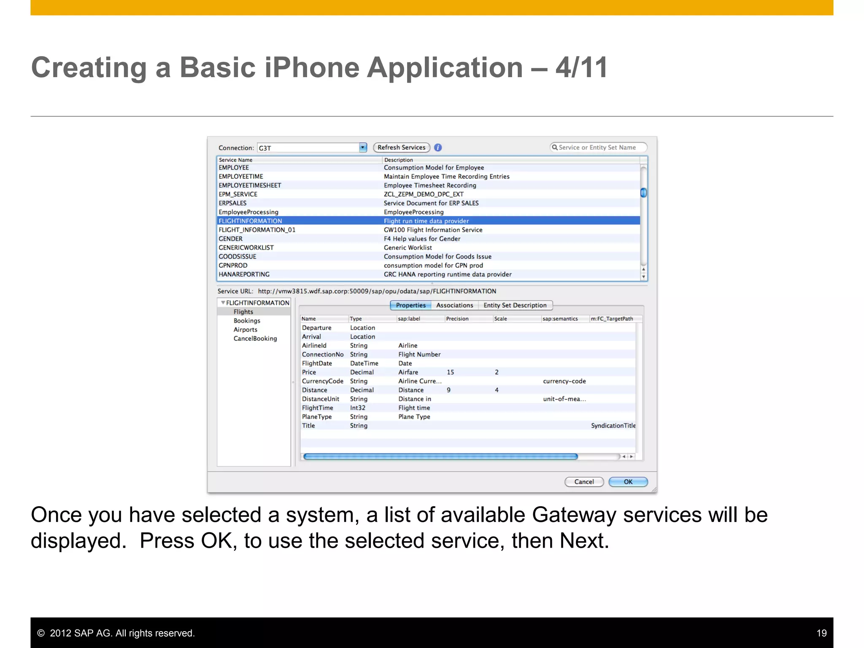The width and height of the screenshot is (864, 648).
Task: Select the Price property row
Action: coord(468,372)
